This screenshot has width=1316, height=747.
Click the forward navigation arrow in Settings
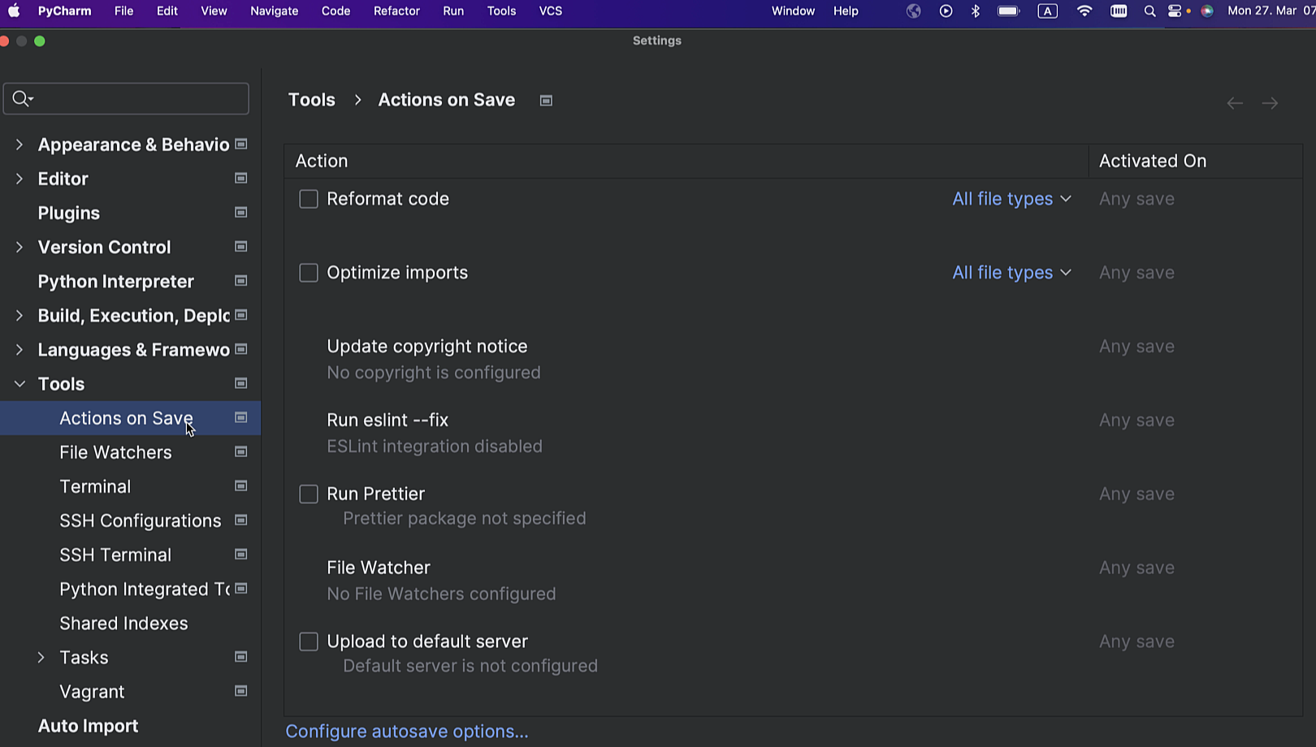coord(1271,103)
